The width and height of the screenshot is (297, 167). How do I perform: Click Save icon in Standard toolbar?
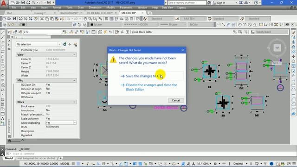point(14,19)
